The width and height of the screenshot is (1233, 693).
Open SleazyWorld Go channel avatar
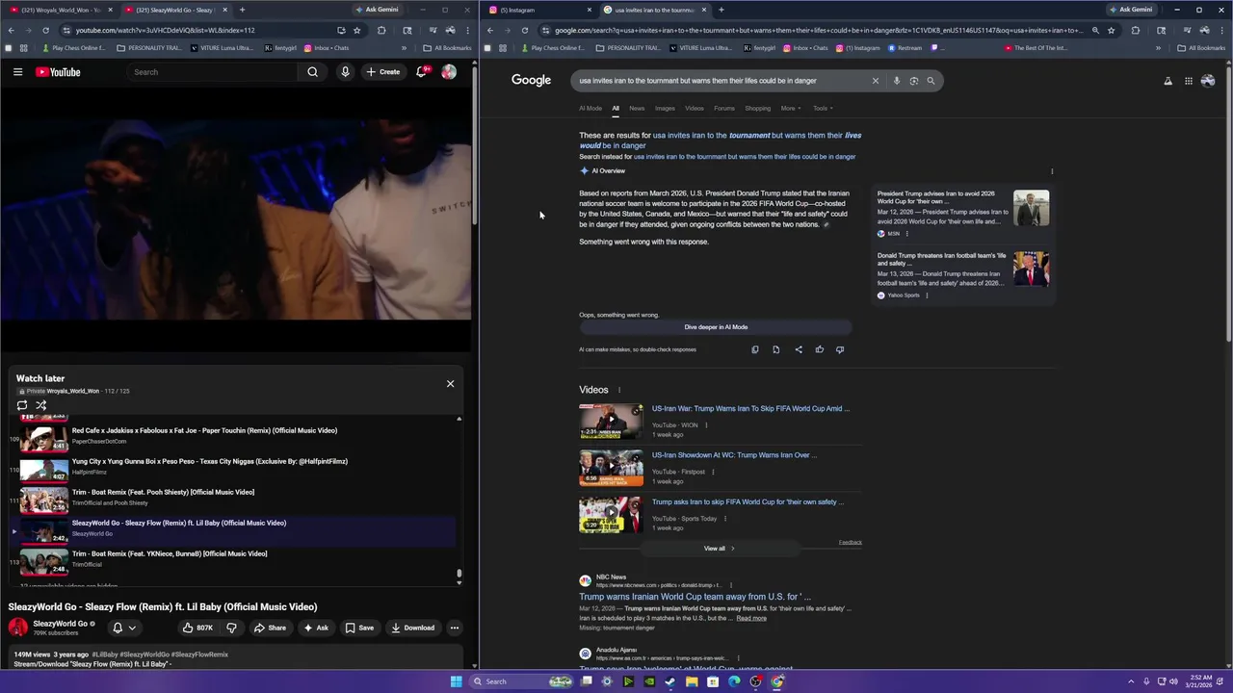pos(18,628)
